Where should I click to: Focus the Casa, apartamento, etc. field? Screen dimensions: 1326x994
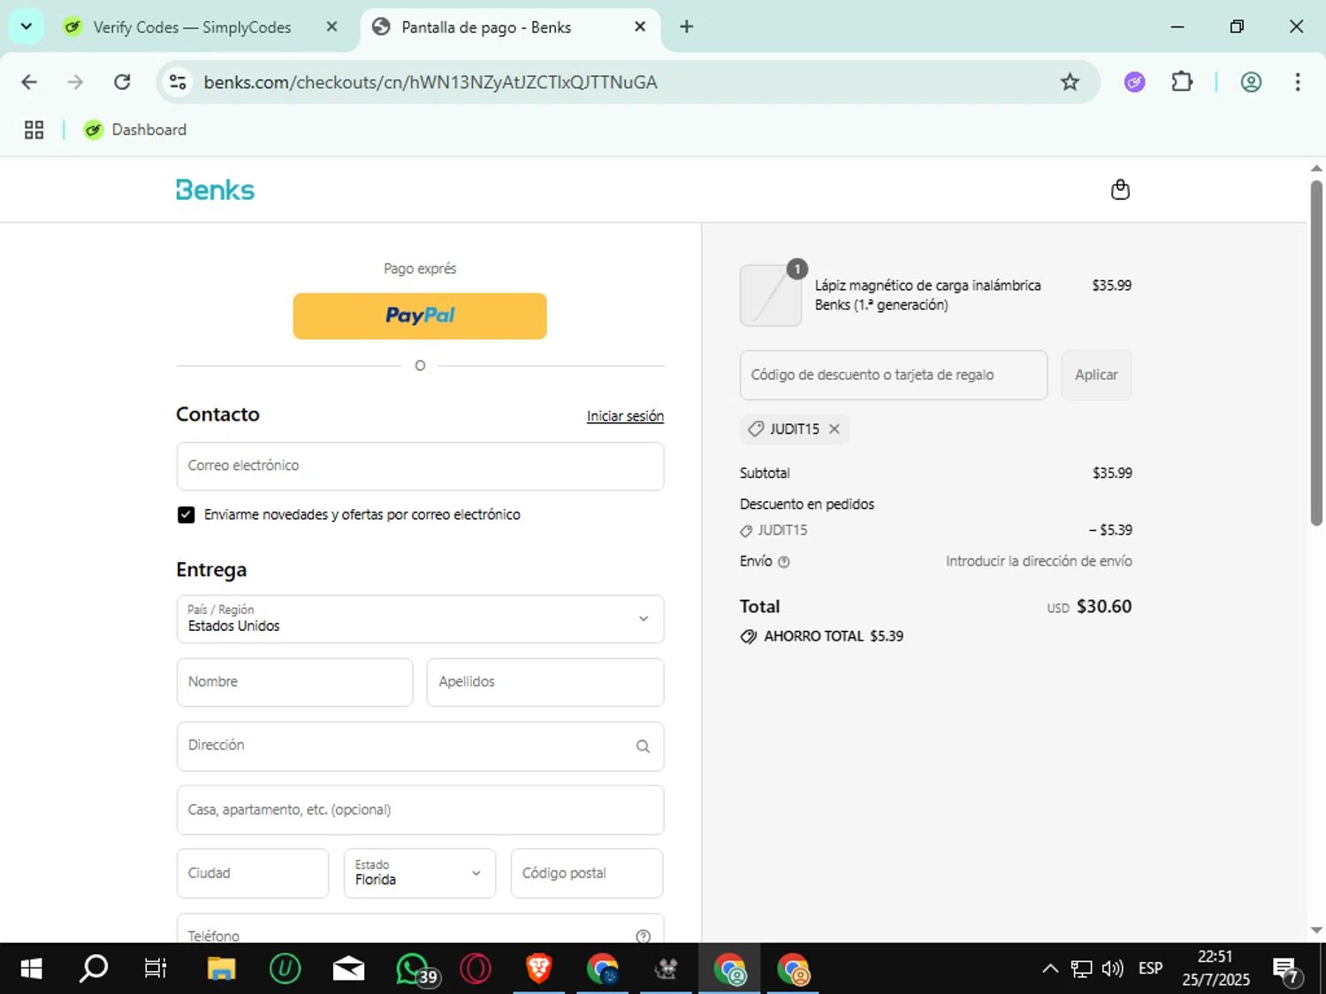pos(420,809)
